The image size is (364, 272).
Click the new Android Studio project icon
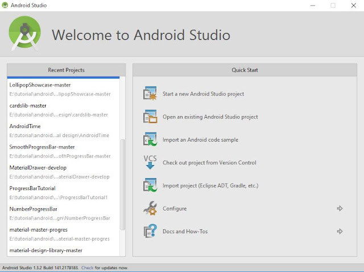(150, 94)
